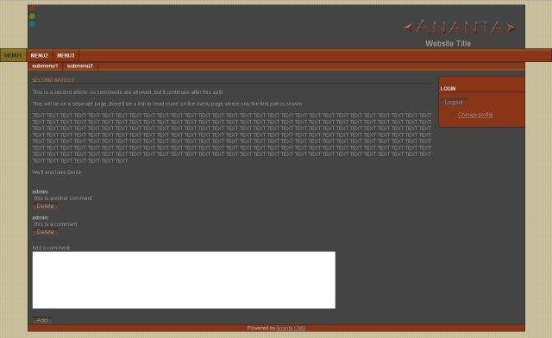The width and height of the screenshot is (552, 338).
Task: Click the Website Title text
Action: [x=448, y=43]
